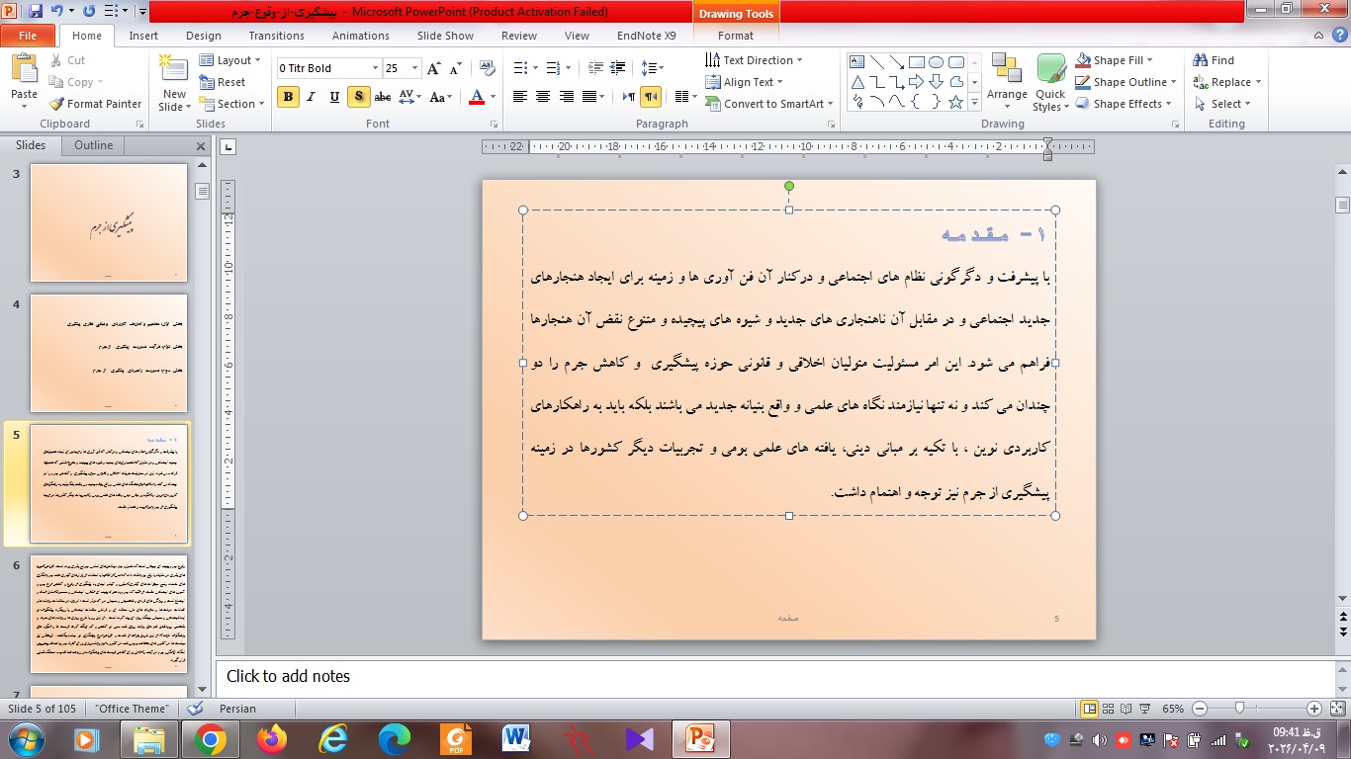Screen dimensions: 1351x759
Task: Switch to the Animations tab
Action: [x=361, y=36]
